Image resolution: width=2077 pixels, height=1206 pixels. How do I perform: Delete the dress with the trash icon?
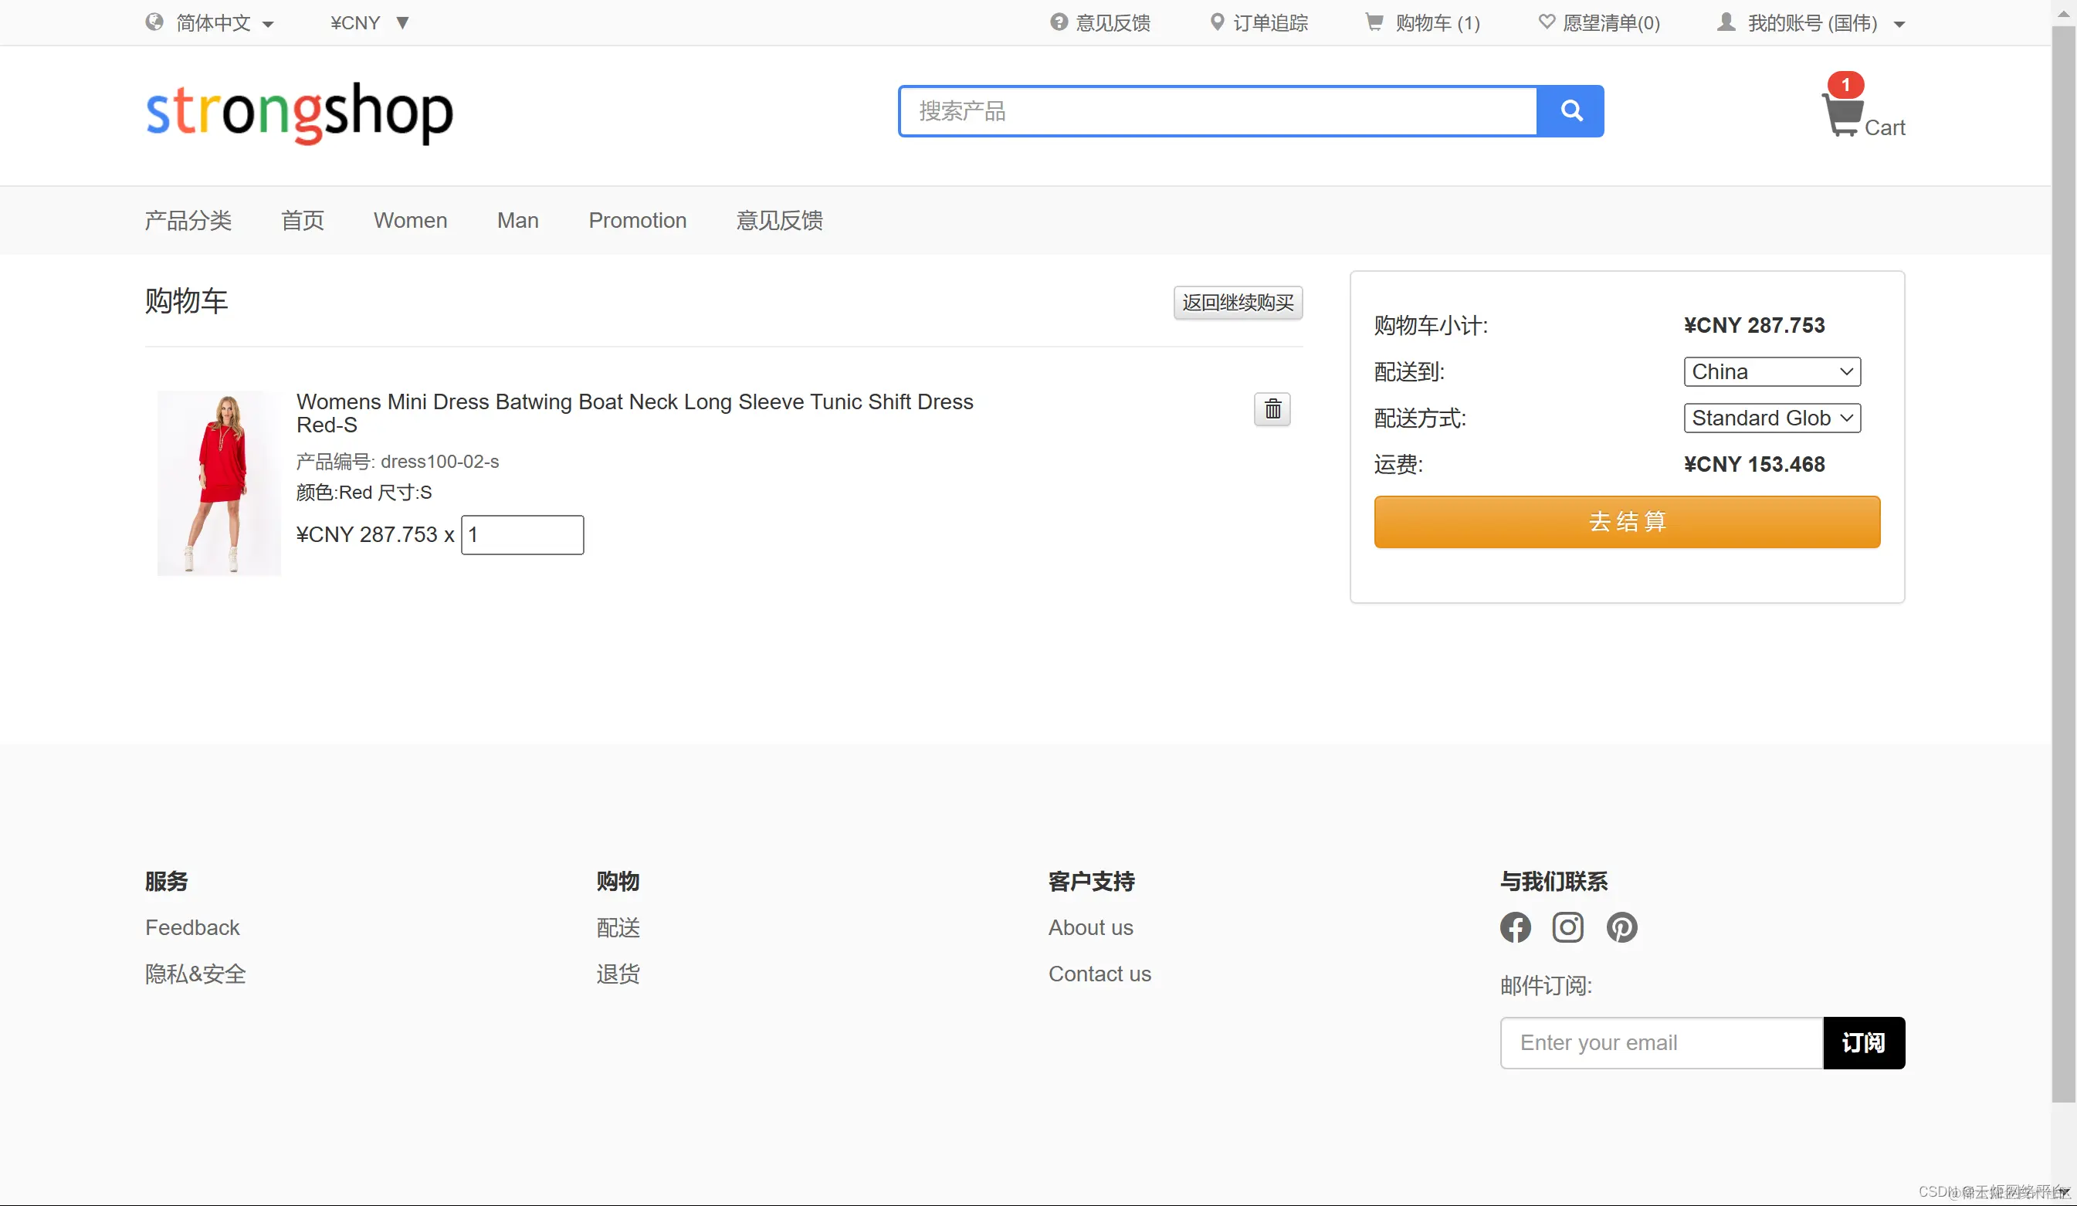[1272, 409]
